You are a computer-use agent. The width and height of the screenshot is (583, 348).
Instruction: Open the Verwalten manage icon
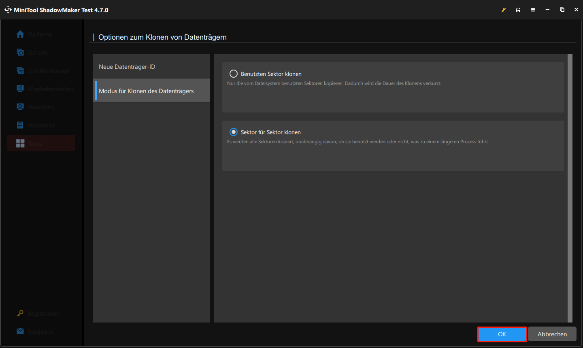coord(20,107)
